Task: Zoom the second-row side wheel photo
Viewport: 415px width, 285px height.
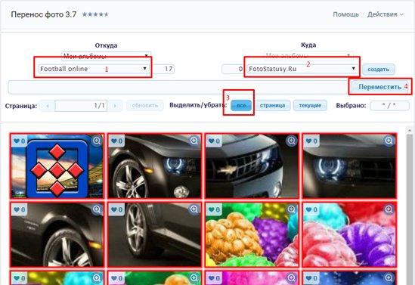Action: pos(194,209)
